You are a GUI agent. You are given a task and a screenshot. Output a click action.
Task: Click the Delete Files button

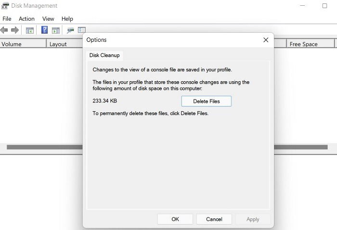(x=207, y=101)
